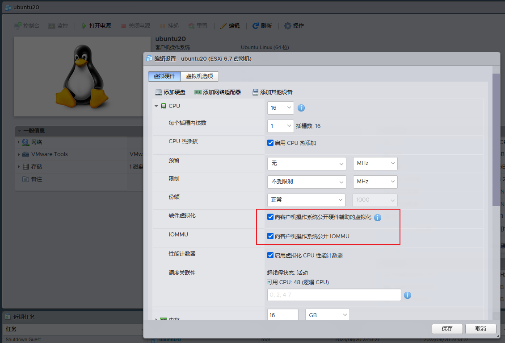
Task: Click the 重置 reset toolbar item
Action: tap(198, 26)
